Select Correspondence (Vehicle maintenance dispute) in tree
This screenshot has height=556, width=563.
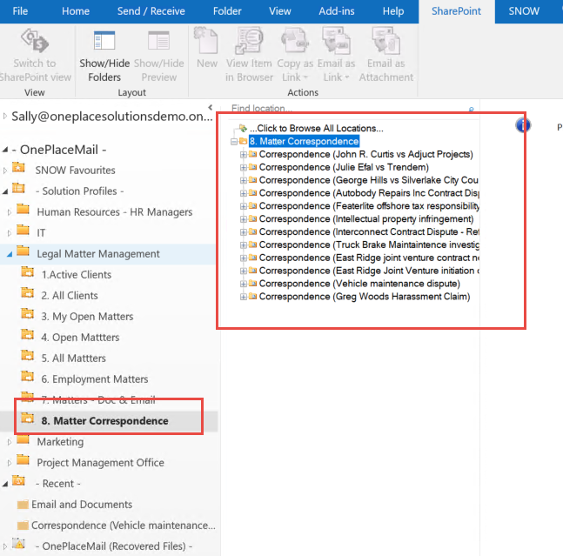click(x=359, y=283)
